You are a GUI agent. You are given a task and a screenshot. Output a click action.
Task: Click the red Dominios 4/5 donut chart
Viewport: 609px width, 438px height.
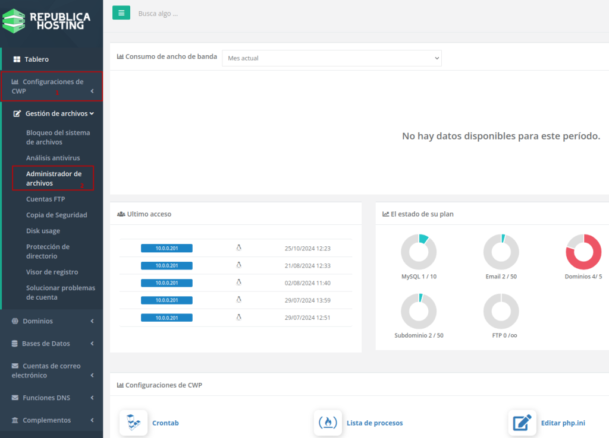click(x=583, y=252)
